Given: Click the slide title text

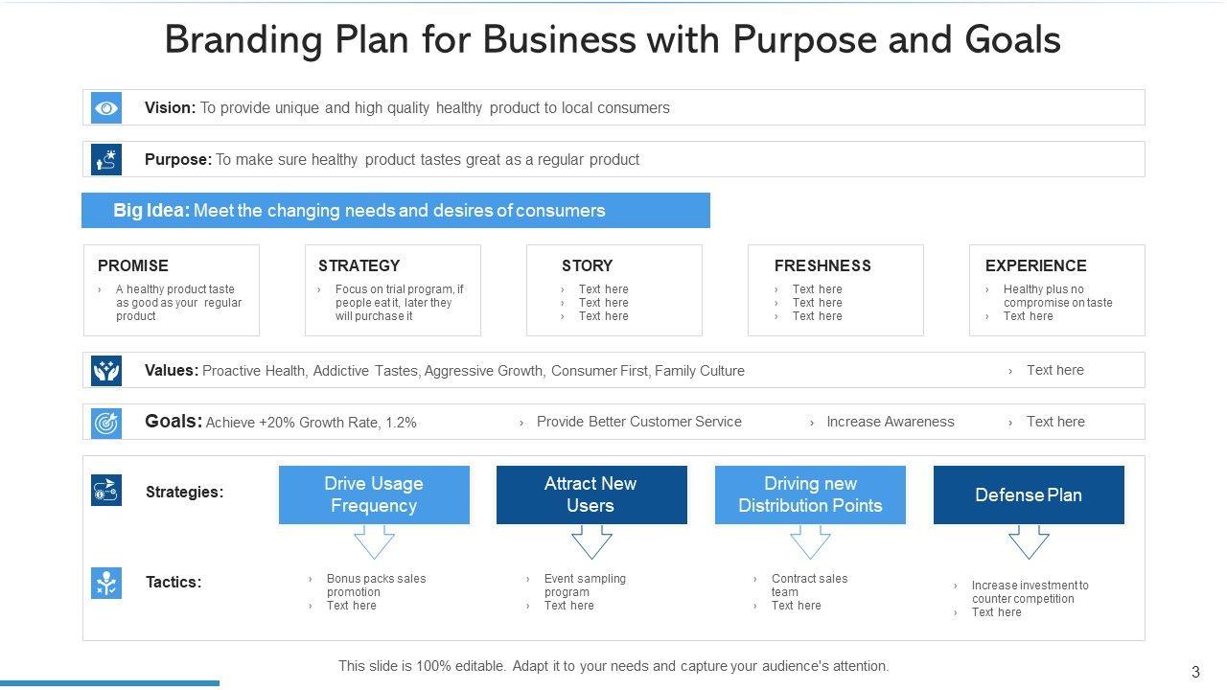Looking at the screenshot, I should tap(613, 40).
